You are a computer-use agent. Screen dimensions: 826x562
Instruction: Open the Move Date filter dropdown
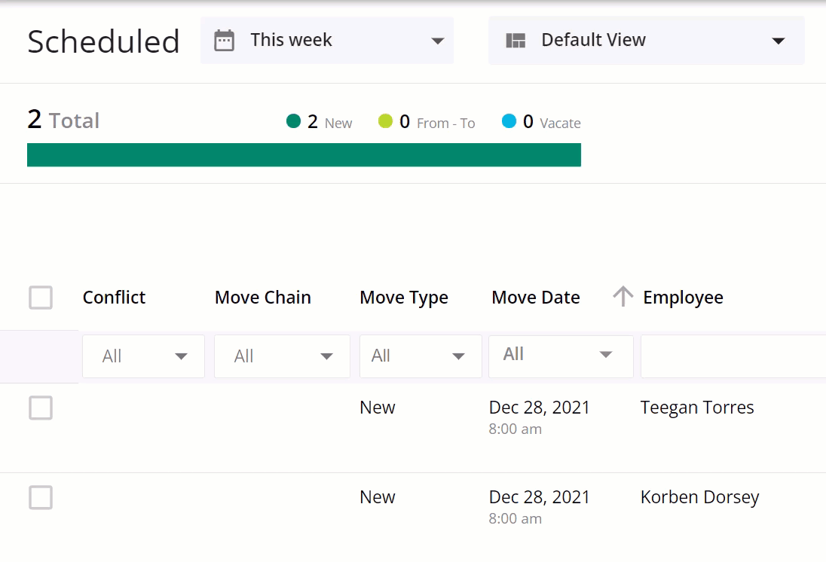[561, 355]
